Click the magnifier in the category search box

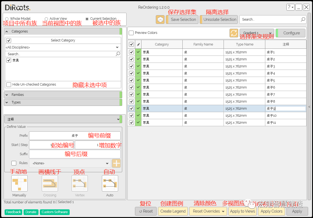click(x=118, y=54)
